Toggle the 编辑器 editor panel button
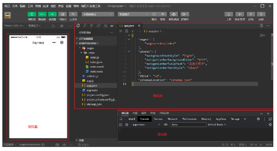This screenshot has width=277, height=151. 42,14
